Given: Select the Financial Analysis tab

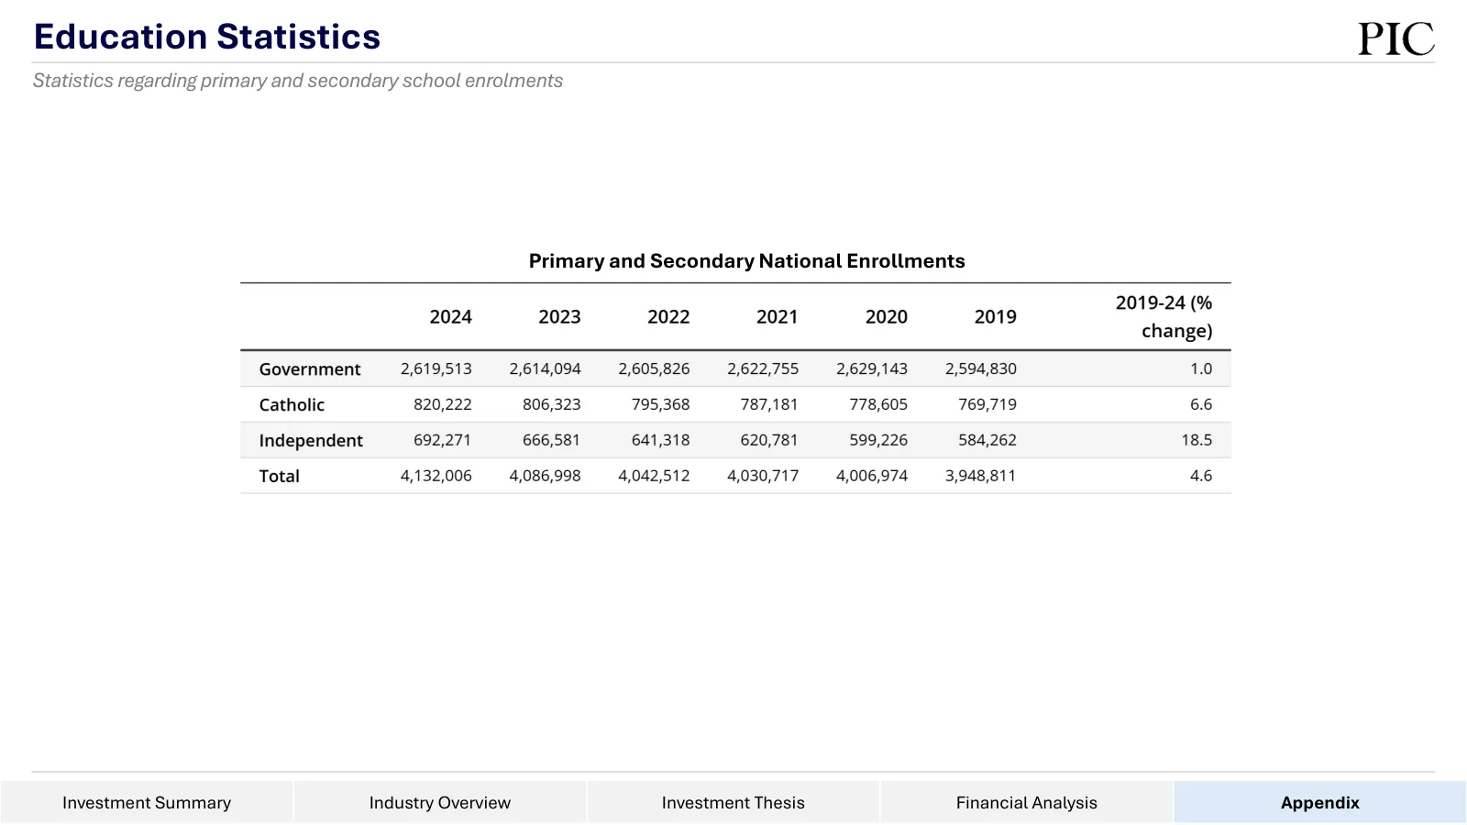Looking at the screenshot, I should click(x=1027, y=802).
